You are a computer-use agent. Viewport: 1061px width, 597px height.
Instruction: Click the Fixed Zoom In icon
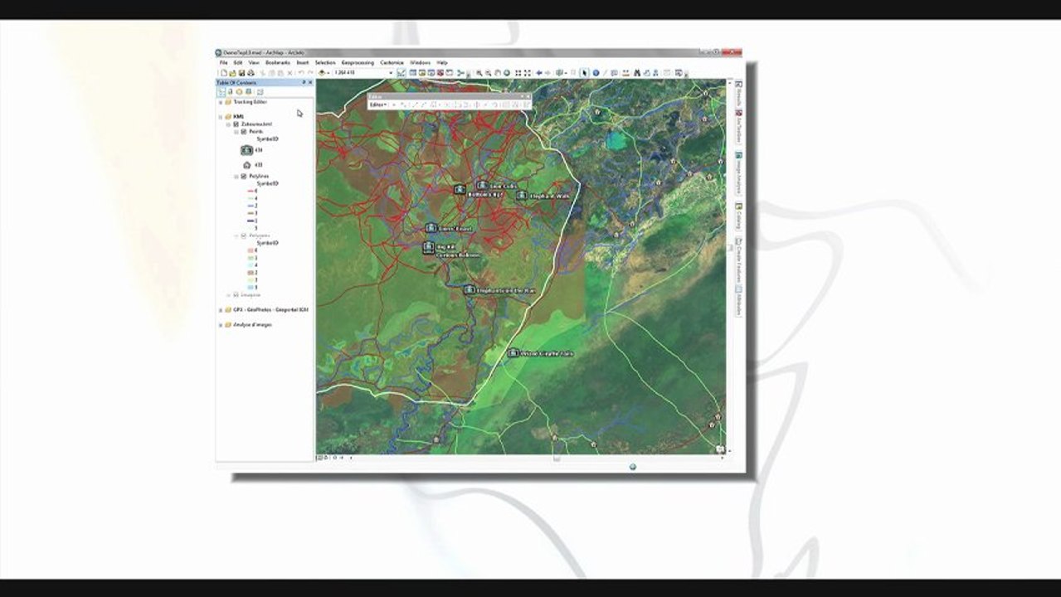tap(518, 73)
